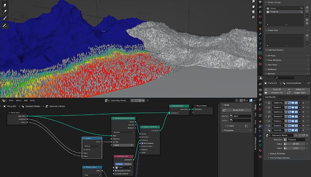Open the Add menu in node editor

coord(26,100)
